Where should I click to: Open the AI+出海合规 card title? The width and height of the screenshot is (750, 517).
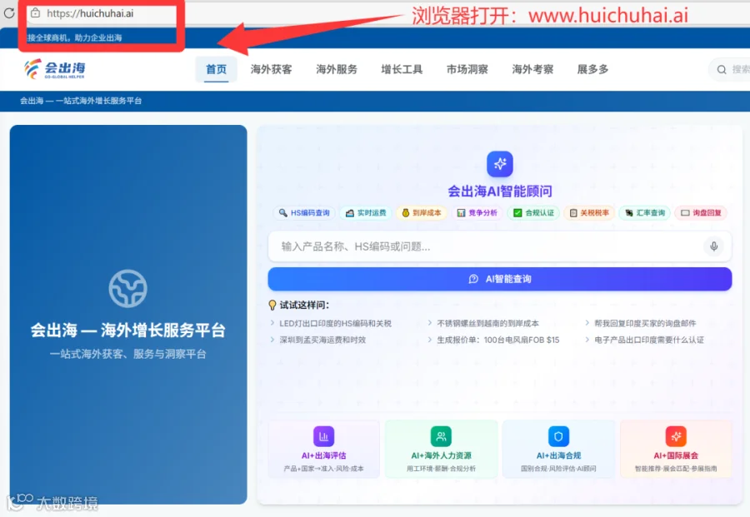point(558,455)
